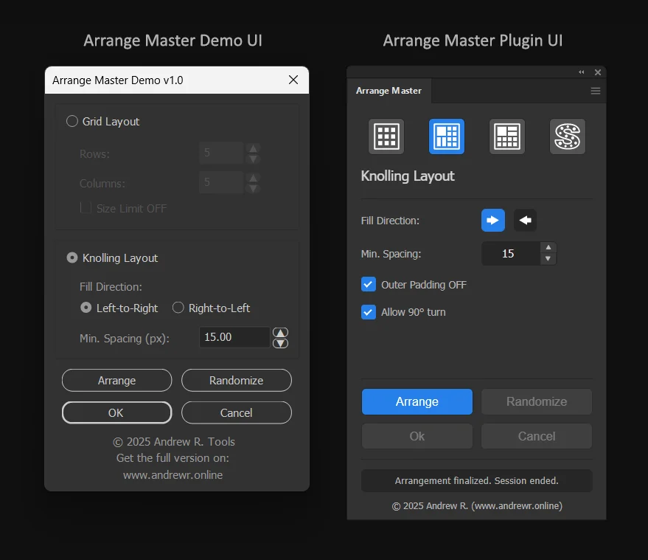648x560 pixels.
Task: Select the highlighted Knolling layout icon
Action: [447, 136]
